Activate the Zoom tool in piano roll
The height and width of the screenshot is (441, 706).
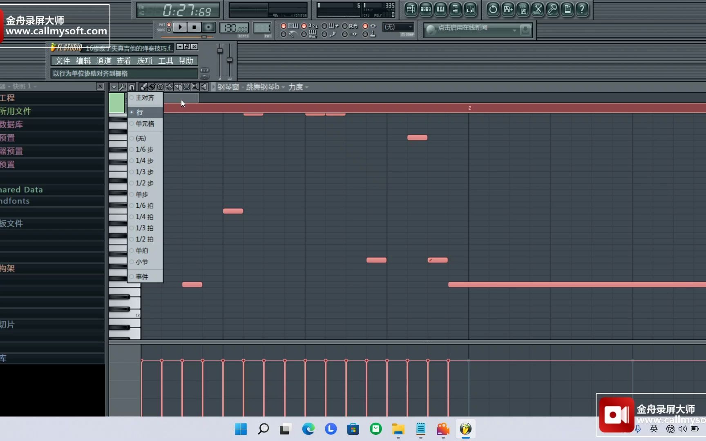click(x=195, y=87)
